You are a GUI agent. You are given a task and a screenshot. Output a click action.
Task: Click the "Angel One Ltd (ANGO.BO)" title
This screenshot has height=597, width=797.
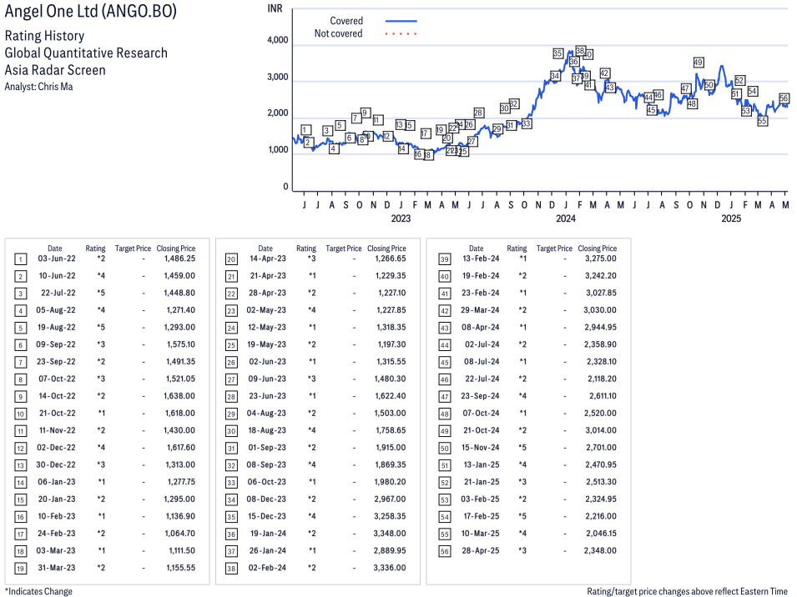90,11
